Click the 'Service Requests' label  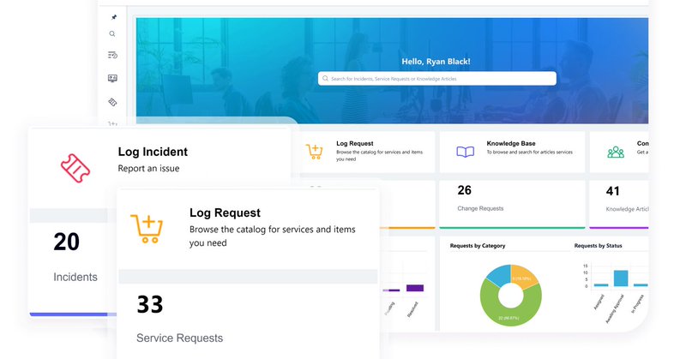(179, 338)
